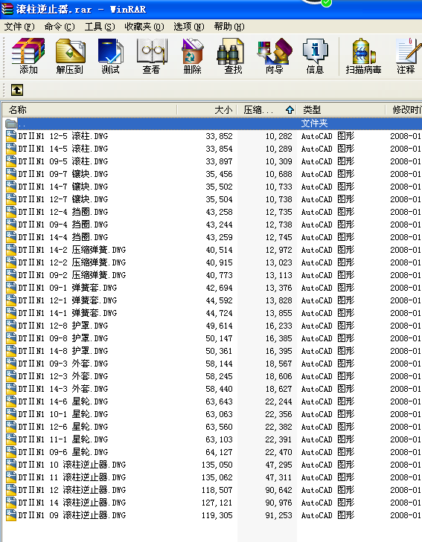Image resolution: width=422 pixels, height=542 pixels.
Task: Sort by the 修改时间 column header
Action: point(404,110)
